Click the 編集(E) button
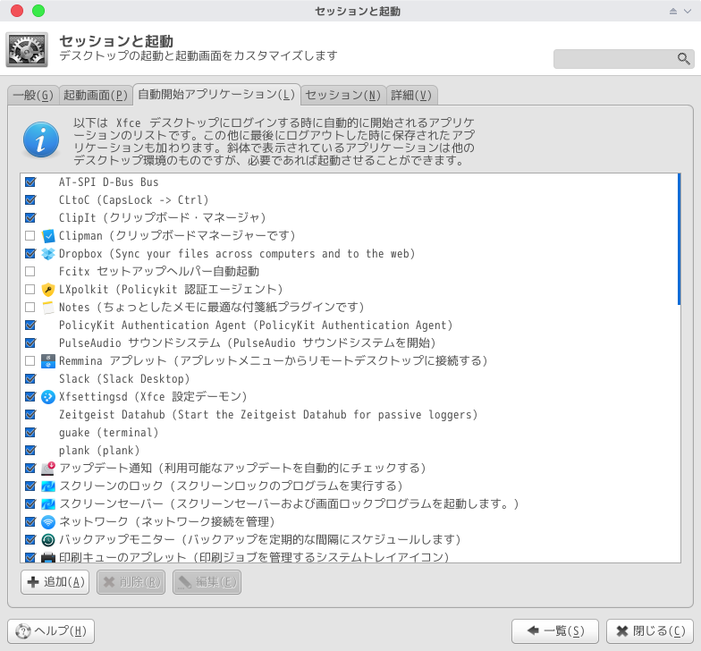The width and height of the screenshot is (701, 651). click(x=207, y=581)
